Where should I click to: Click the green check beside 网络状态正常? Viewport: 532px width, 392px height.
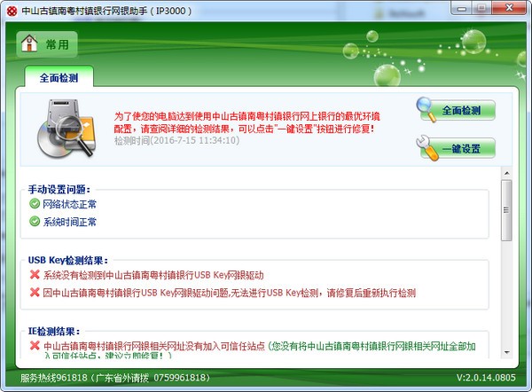tap(35, 204)
